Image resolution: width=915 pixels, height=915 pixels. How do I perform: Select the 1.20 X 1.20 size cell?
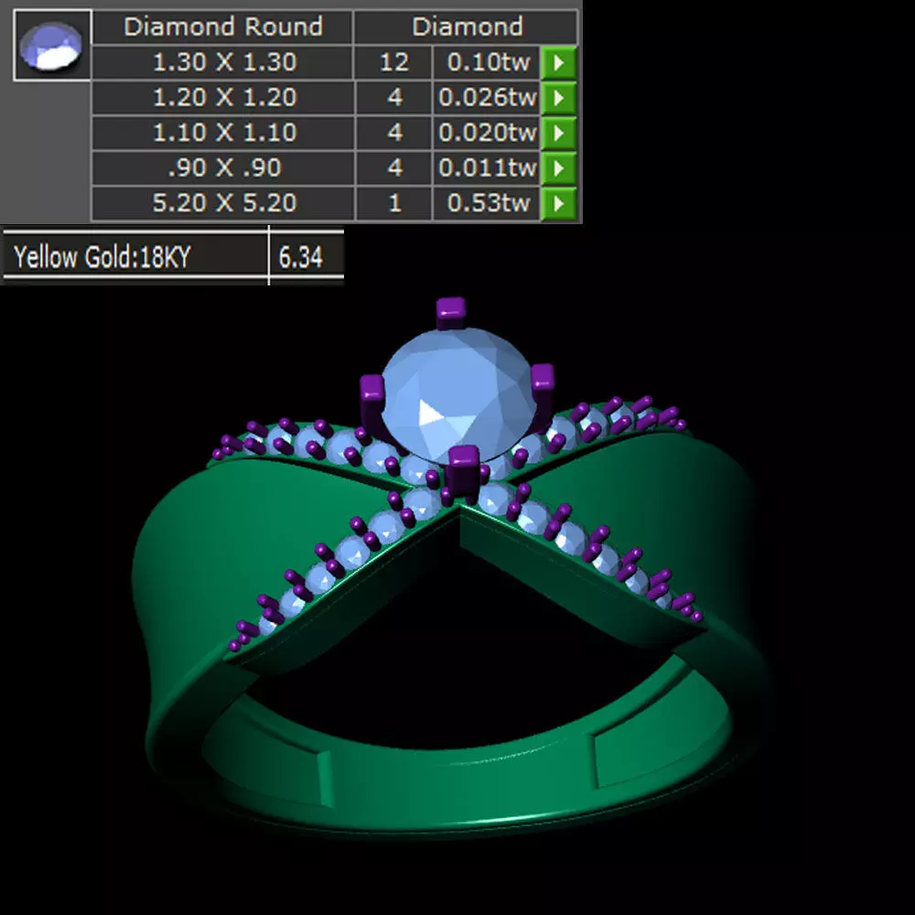coord(224,98)
